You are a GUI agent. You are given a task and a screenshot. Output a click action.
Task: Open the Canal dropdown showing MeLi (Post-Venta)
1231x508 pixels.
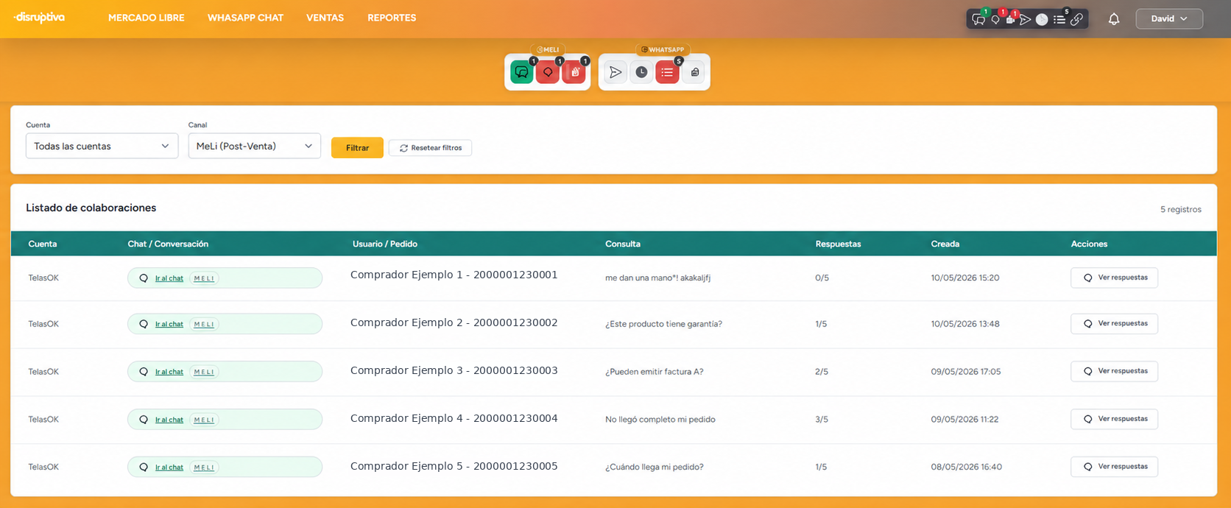pos(255,146)
